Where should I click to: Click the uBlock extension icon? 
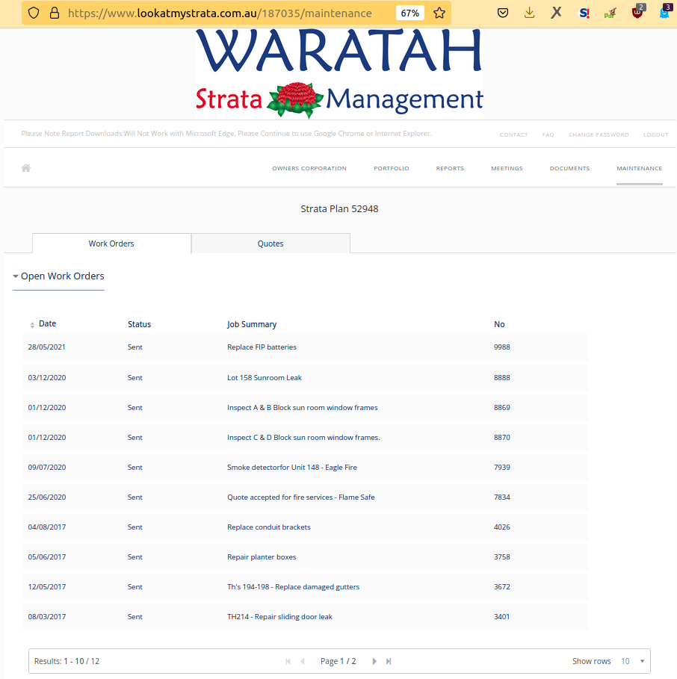(x=637, y=13)
